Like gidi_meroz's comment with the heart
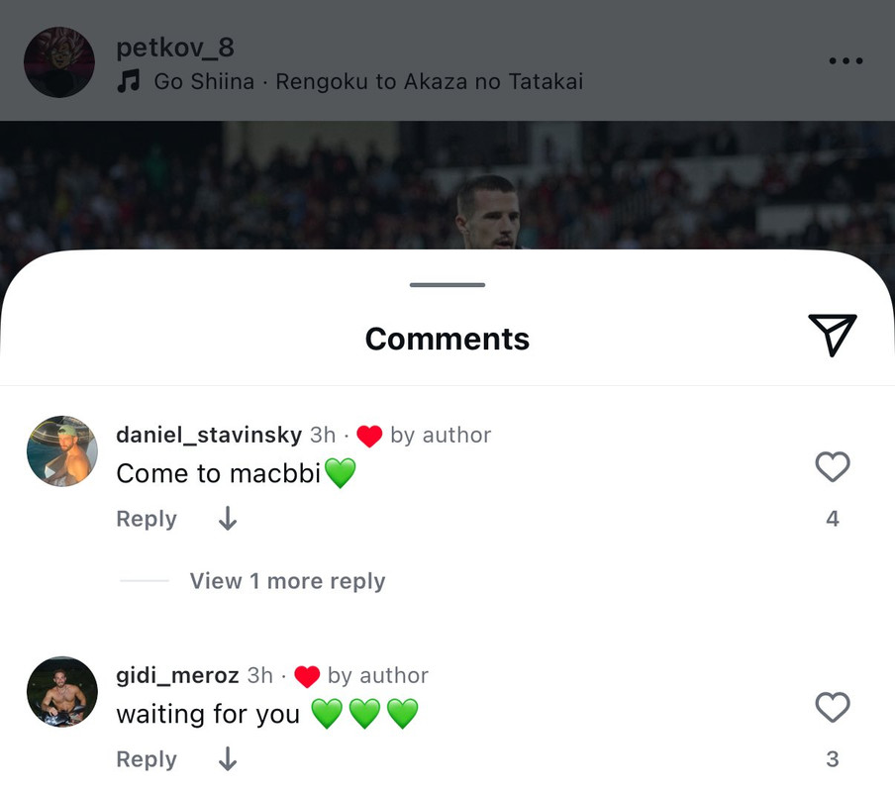895x792 pixels. 832,707
